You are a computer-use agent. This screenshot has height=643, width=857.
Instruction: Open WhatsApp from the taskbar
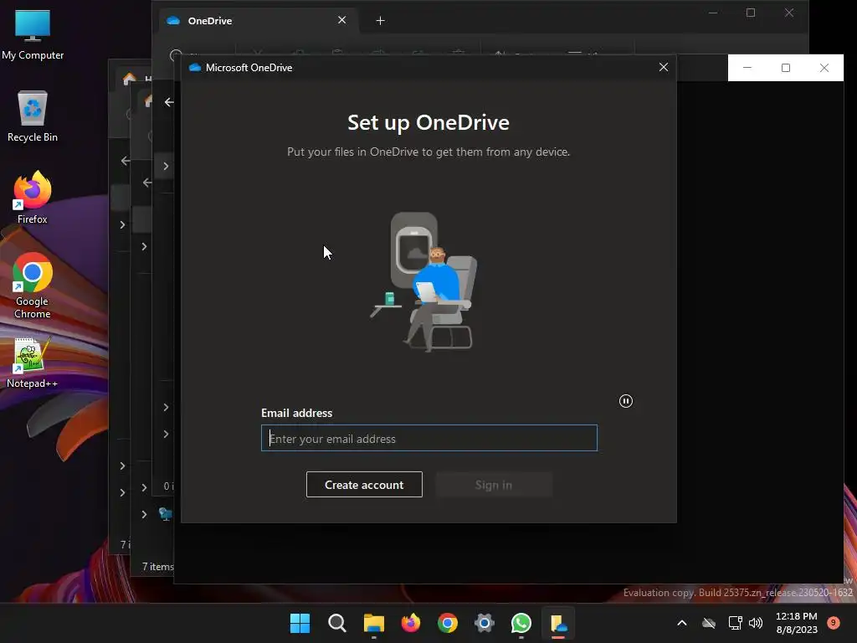(x=521, y=623)
